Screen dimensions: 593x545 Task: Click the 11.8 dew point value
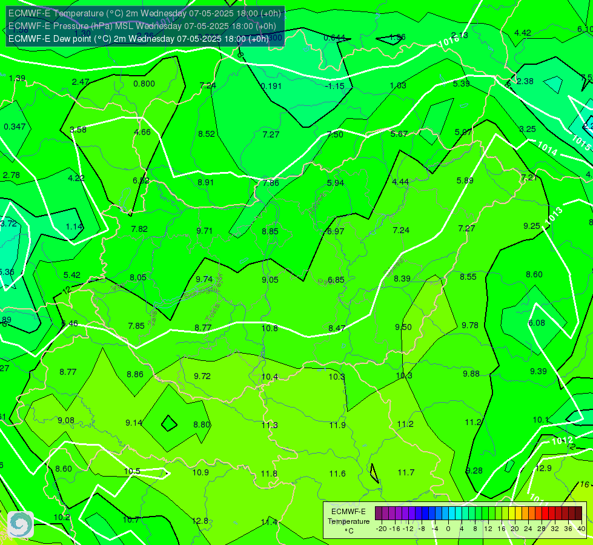[x=269, y=474]
